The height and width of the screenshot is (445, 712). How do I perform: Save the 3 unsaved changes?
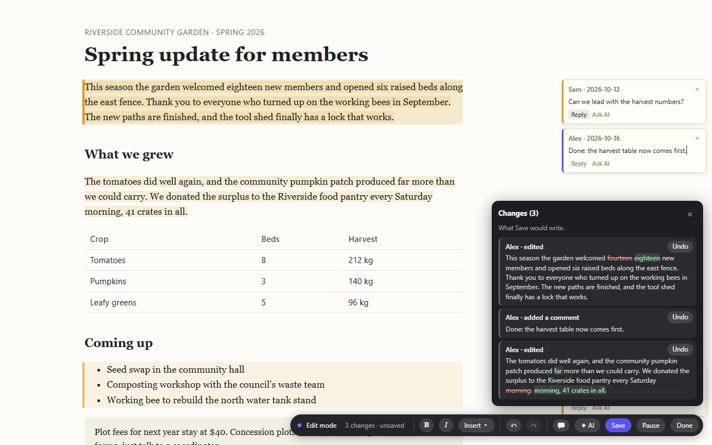[618, 426]
